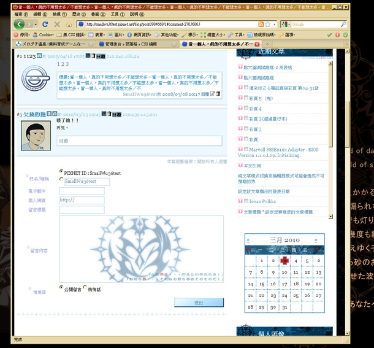
Task: Open the Cookies toolbar dropdown
Action: coord(44,35)
